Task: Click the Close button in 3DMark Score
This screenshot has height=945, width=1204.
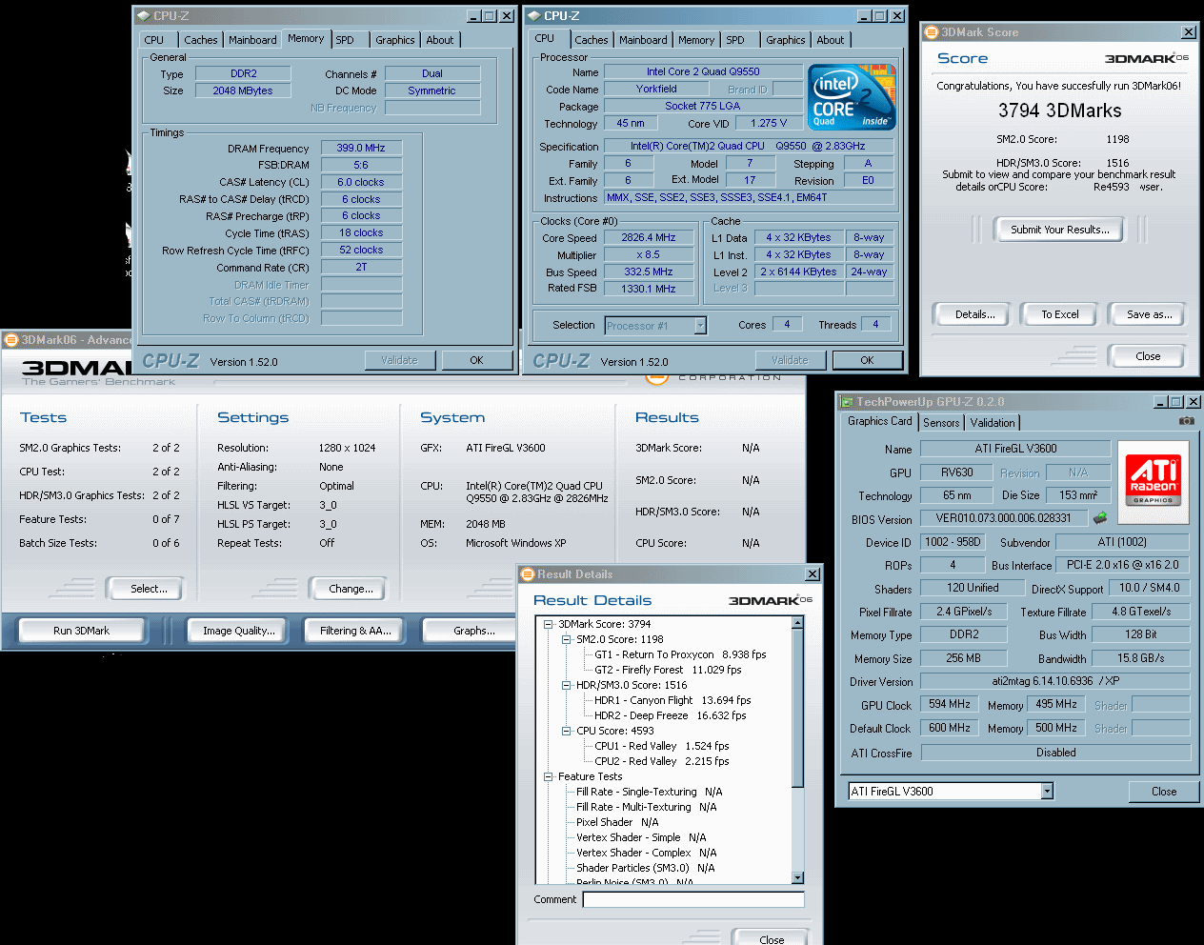Action: click(1148, 356)
